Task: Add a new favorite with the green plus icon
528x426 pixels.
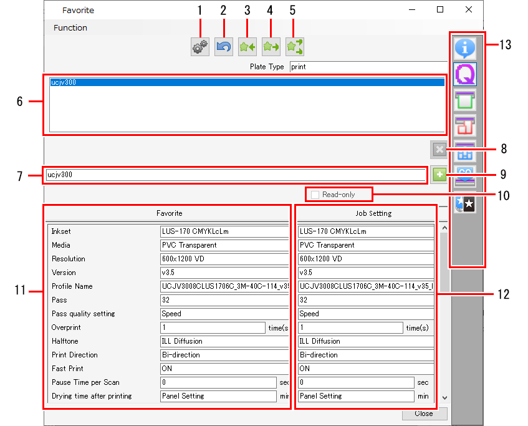Action: pyautogui.click(x=439, y=175)
